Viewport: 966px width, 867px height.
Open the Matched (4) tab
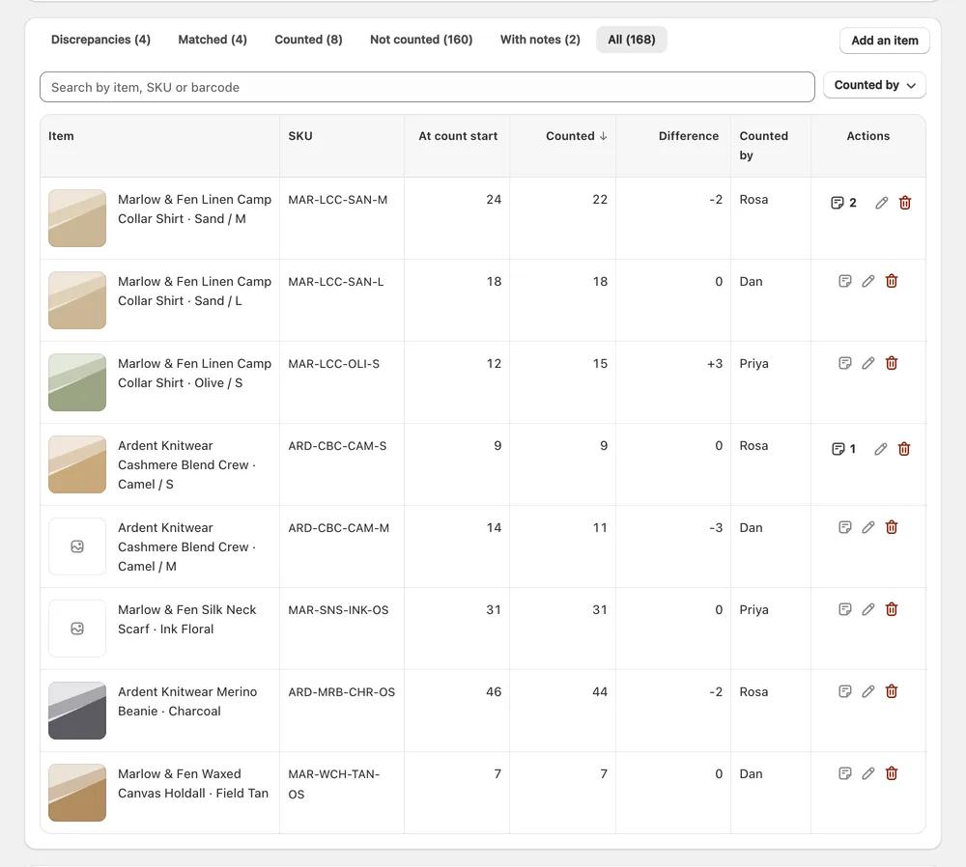[213, 40]
